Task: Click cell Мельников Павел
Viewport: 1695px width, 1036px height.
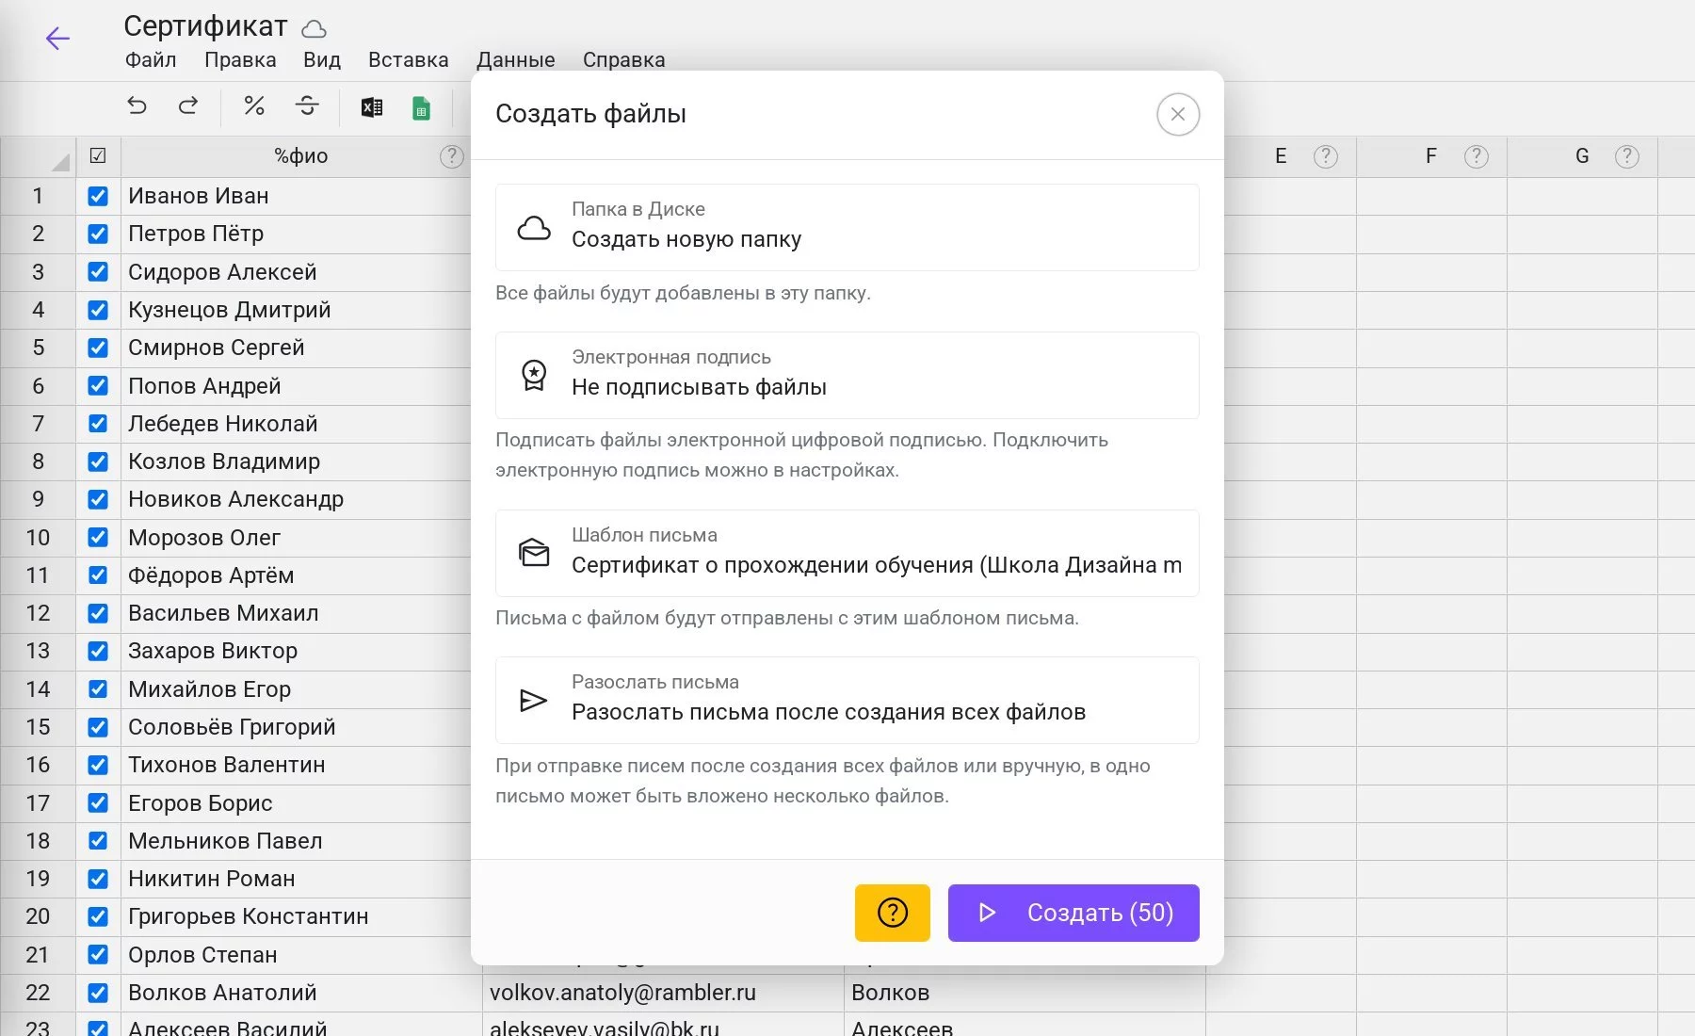Action: pyautogui.click(x=298, y=841)
